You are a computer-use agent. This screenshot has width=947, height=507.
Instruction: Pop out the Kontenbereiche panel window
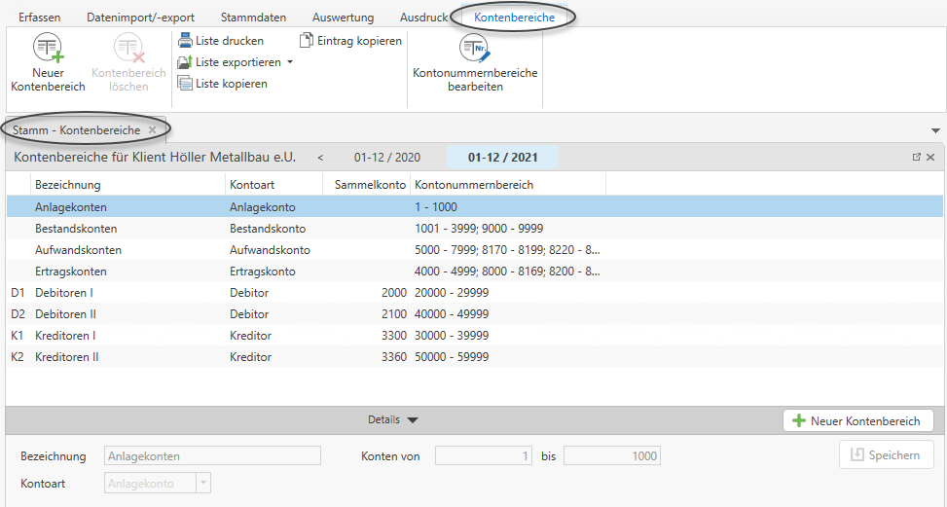[916, 157]
